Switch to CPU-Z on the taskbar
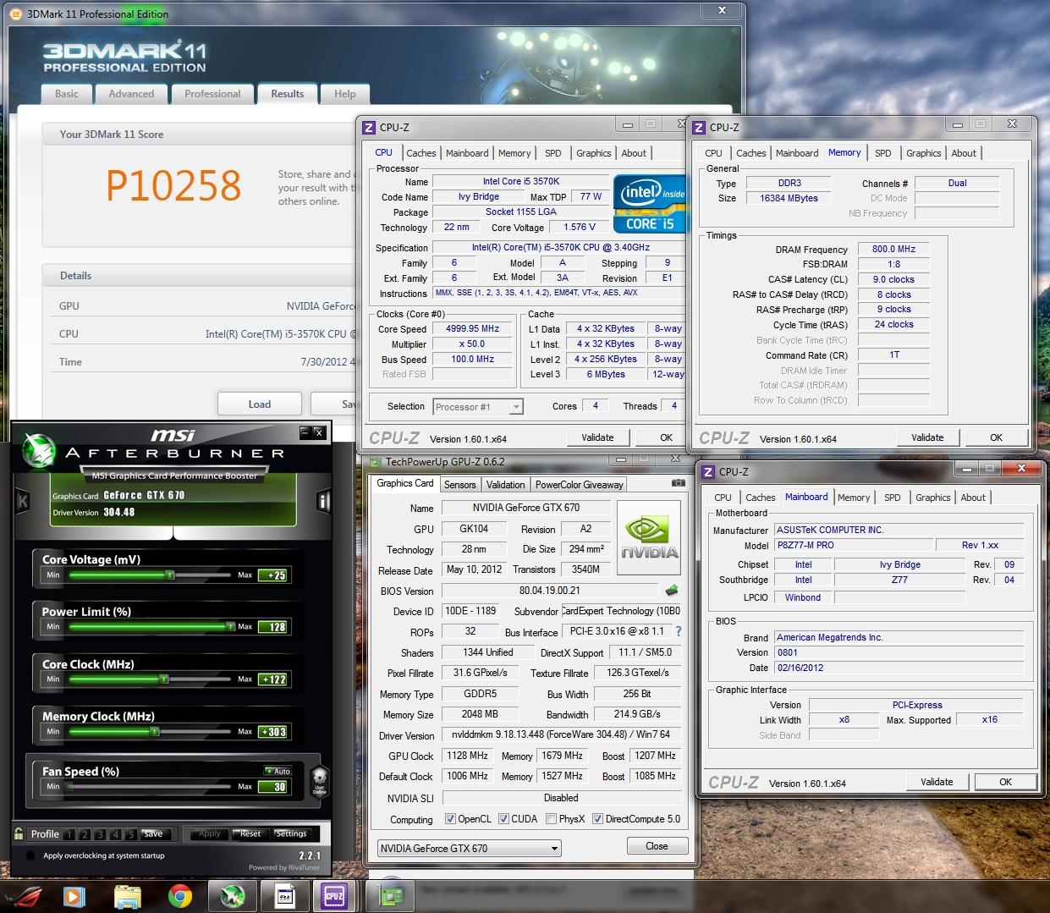This screenshot has height=913, width=1050. pyautogui.click(x=334, y=896)
